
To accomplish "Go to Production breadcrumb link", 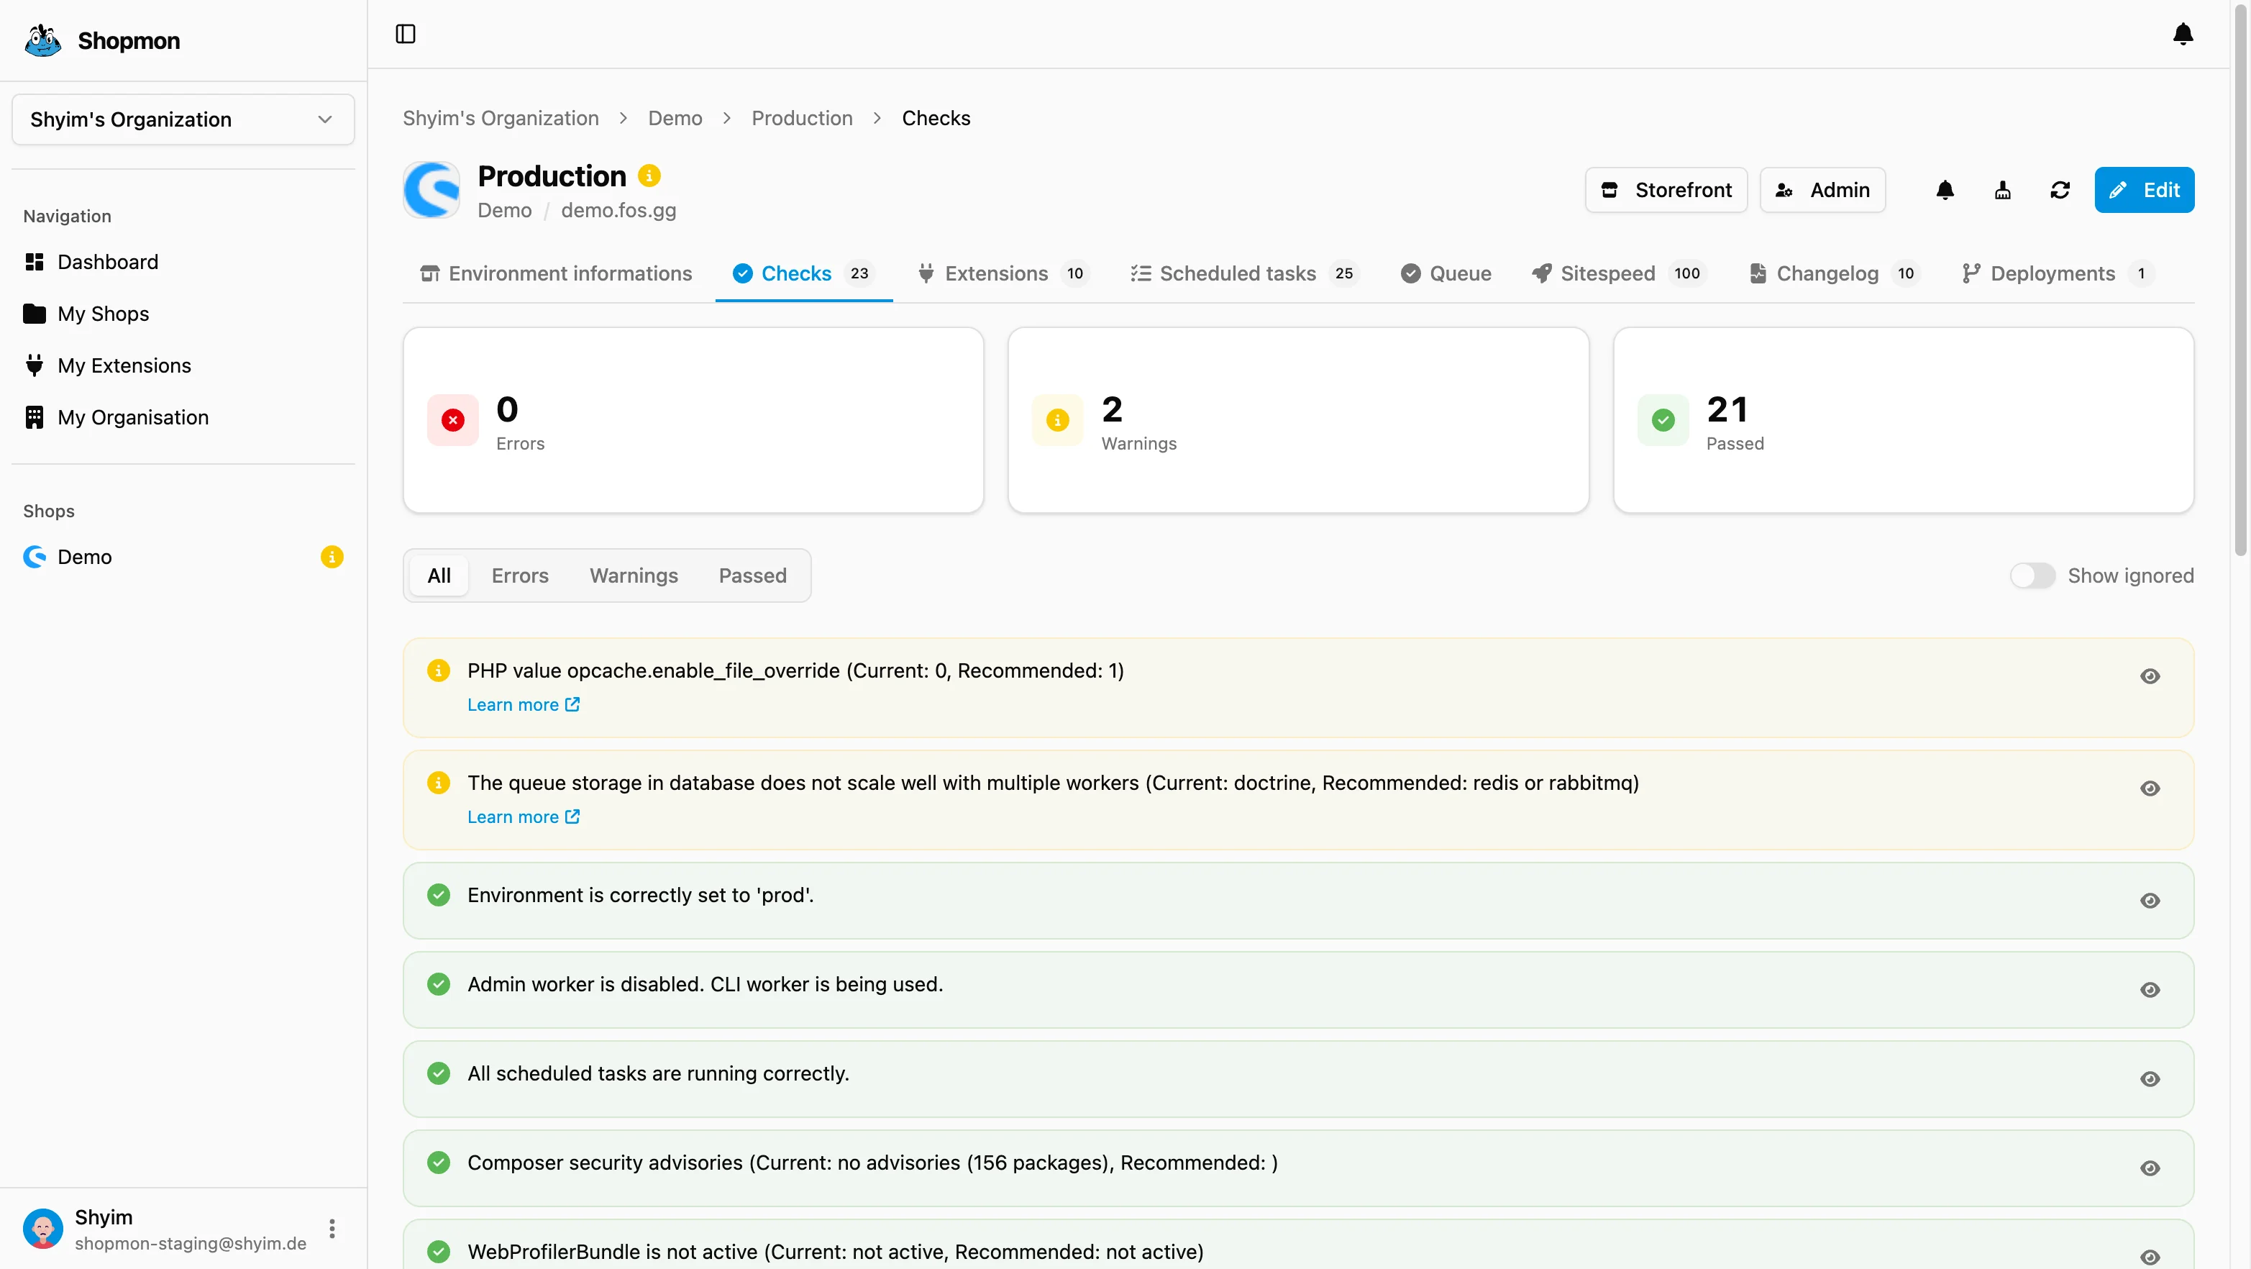I will pyautogui.click(x=802, y=118).
